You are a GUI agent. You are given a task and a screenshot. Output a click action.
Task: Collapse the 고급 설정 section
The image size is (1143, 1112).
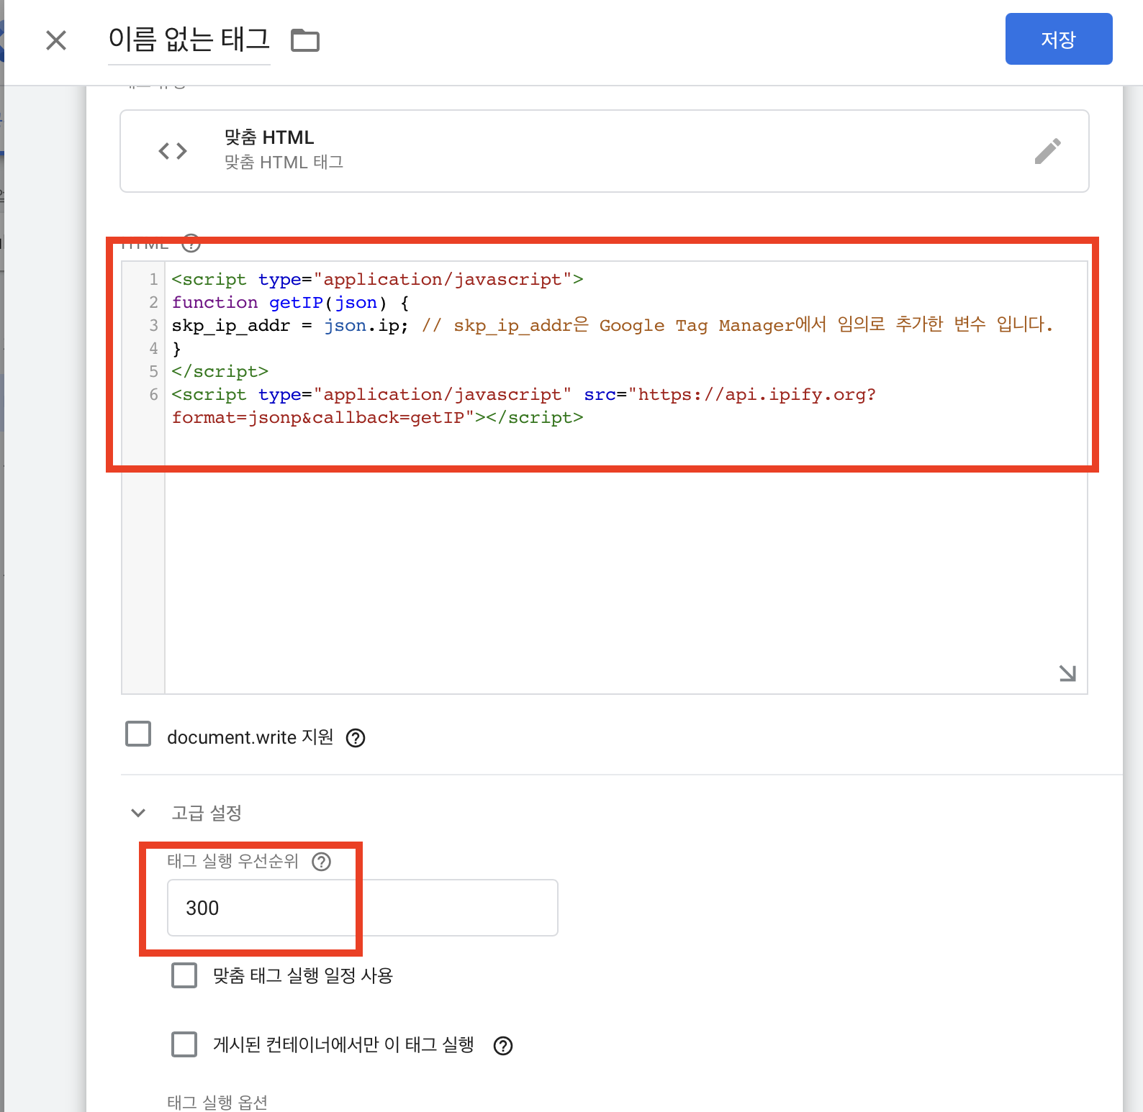(138, 813)
